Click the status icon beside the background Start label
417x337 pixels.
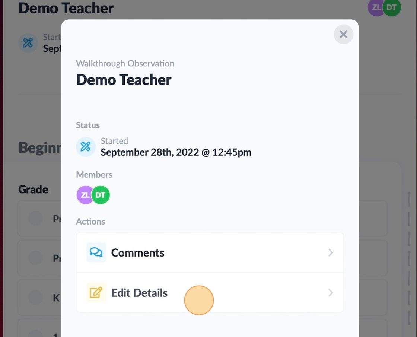(28, 43)
